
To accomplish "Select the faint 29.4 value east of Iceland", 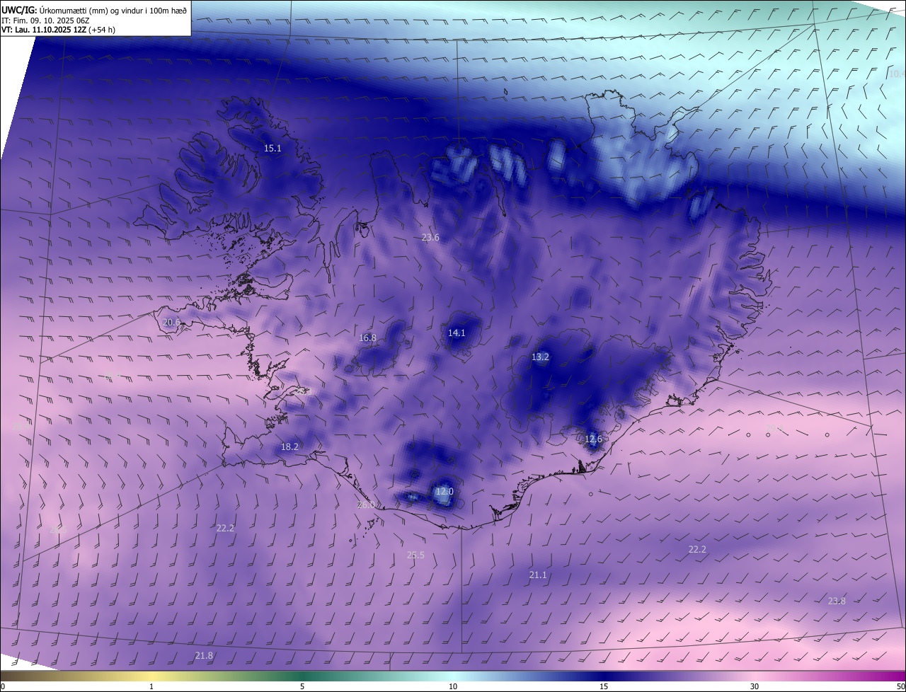I will [x=775, y=429].
